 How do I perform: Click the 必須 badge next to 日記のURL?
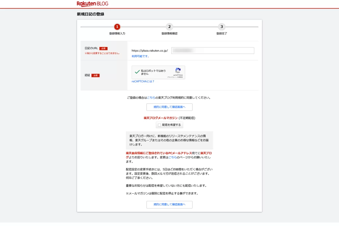tap(103, 48)
